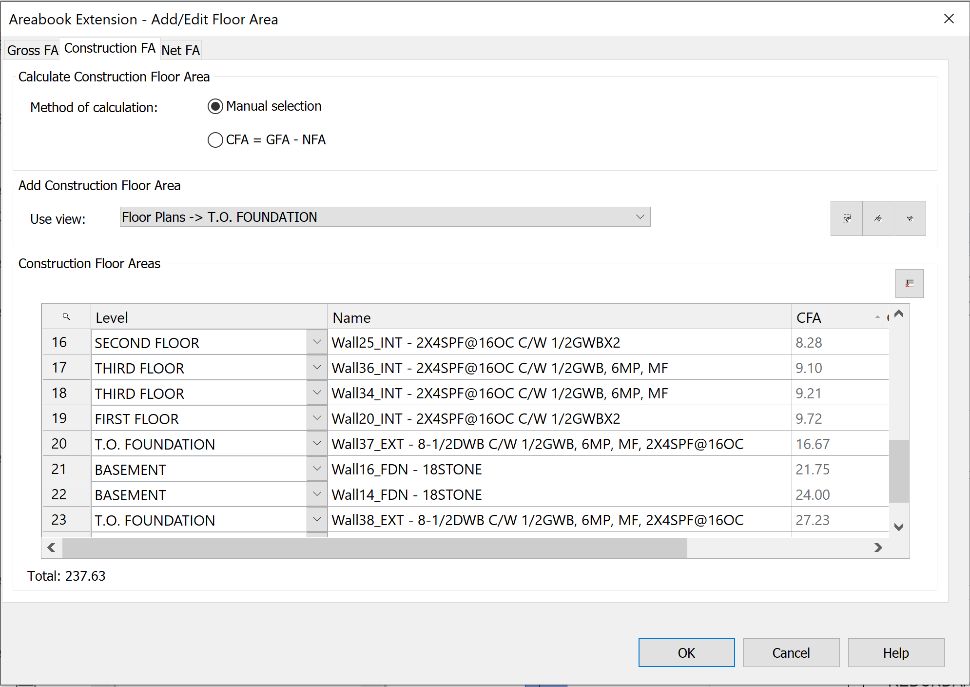Open Help for the Areabook dialog
The width and height of the screenshot is (970, 687).
pyautogui.click(x=896, y=652)
